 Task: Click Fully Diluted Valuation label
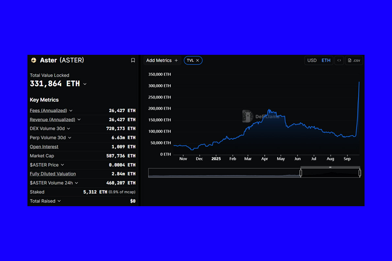[53, 174]
